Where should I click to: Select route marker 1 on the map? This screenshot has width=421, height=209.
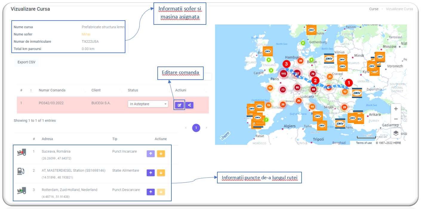(x=349, y=83)
